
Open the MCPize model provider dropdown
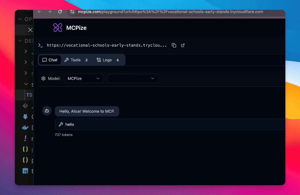coord(84,79)
